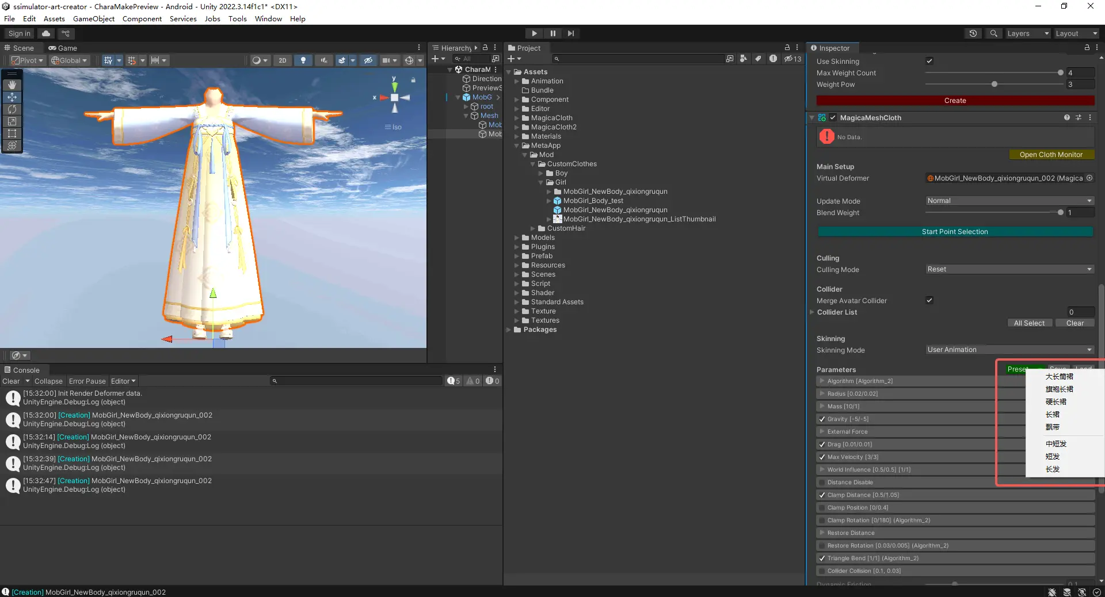Expand the CustomHair folder
Screen dimensions: 1105x597
point(533,228)
